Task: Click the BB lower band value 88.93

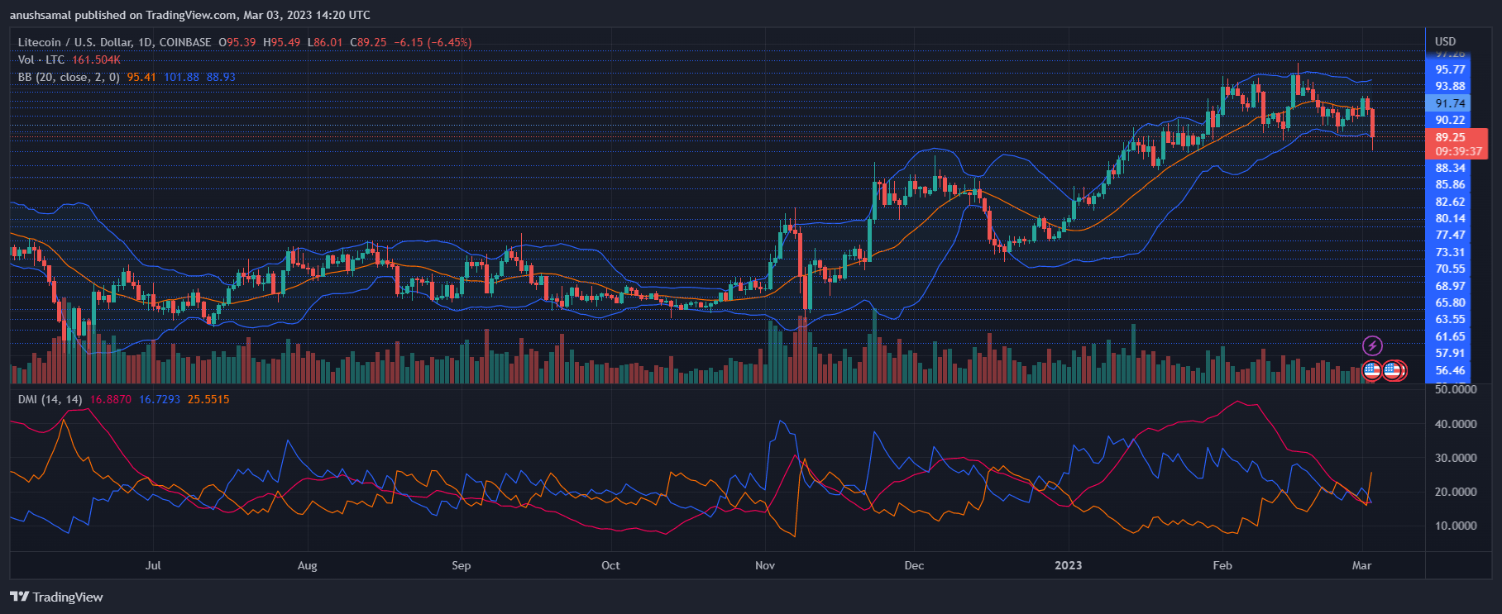Action: (x=221, y=77)
